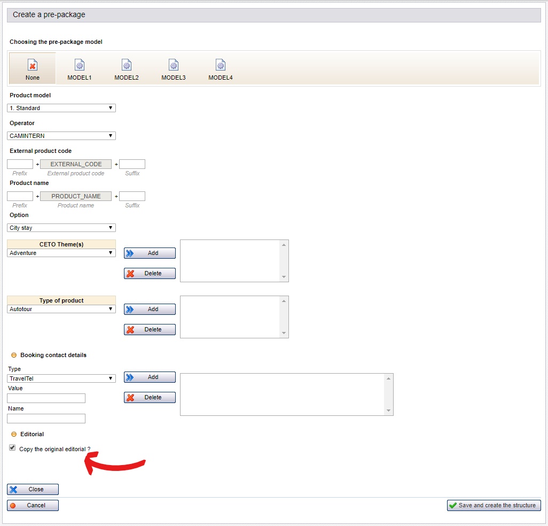
Task: Click the booking contact Value field
Action: [46, 398]
